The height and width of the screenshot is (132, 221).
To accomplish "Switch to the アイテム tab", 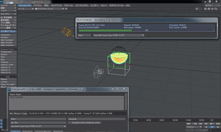I will [38, 6].
